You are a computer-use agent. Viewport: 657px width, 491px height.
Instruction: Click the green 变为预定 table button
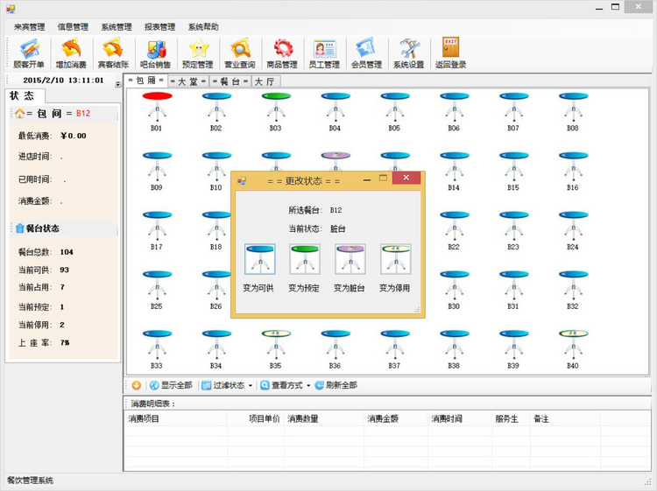304,260
